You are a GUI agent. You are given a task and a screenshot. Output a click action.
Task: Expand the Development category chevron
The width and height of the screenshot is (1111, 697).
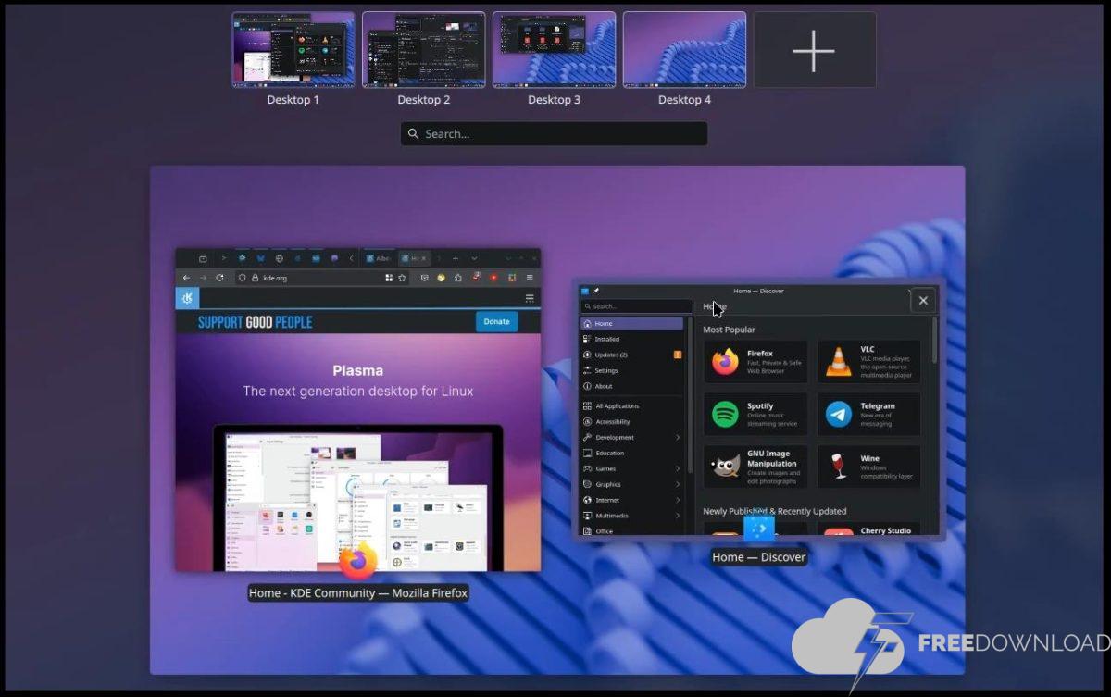tap(678, 438)
